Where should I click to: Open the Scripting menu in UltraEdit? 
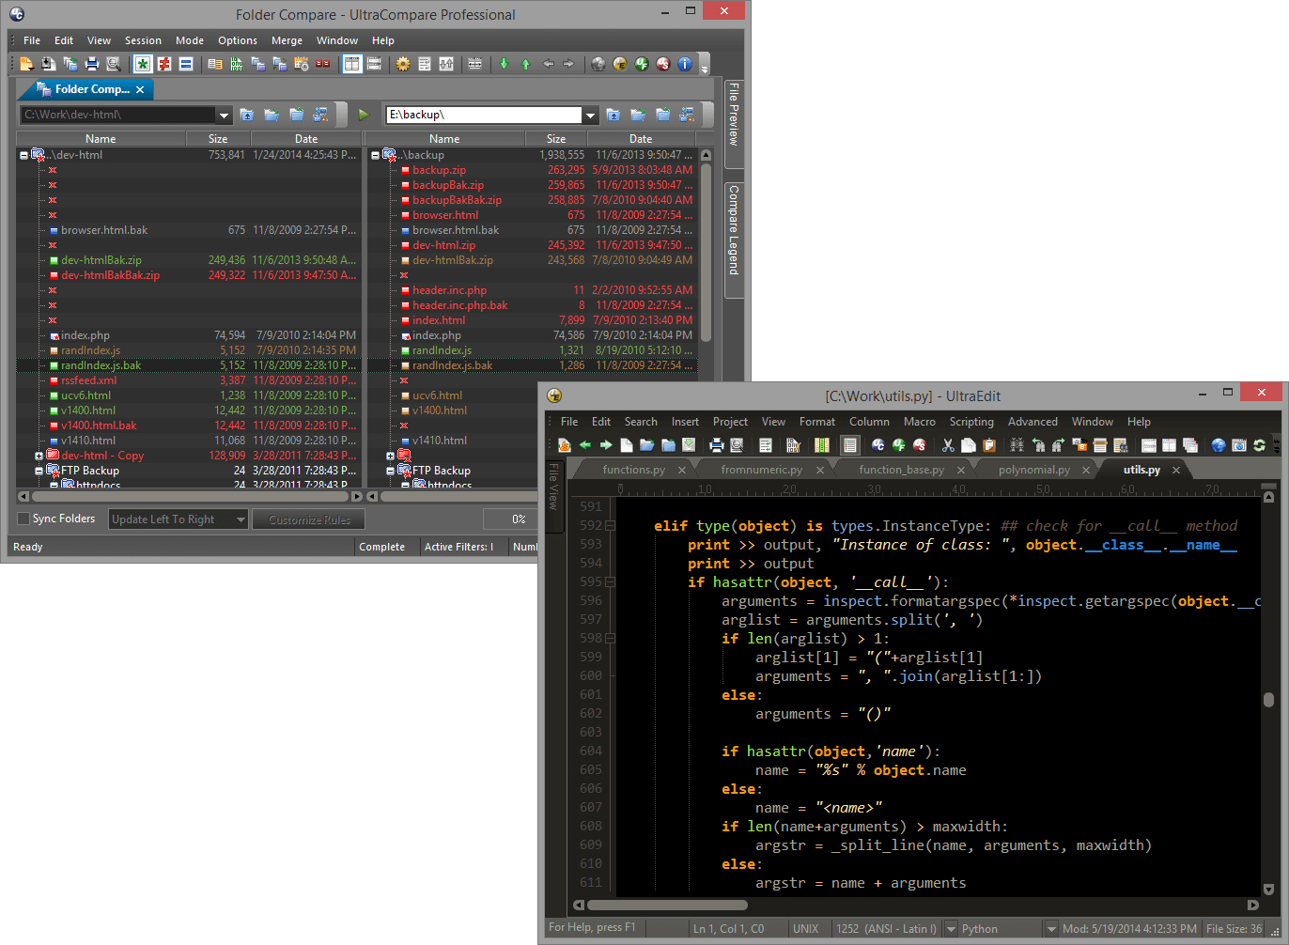(x=971, y=422)
